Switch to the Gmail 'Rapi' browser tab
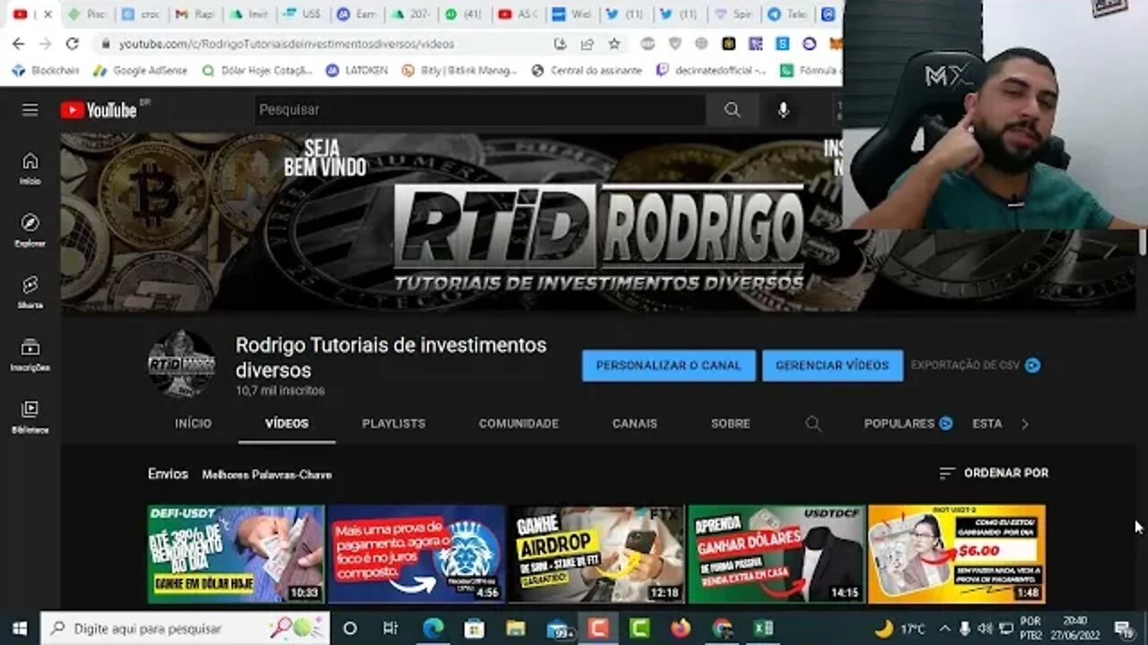 (195, 14)
